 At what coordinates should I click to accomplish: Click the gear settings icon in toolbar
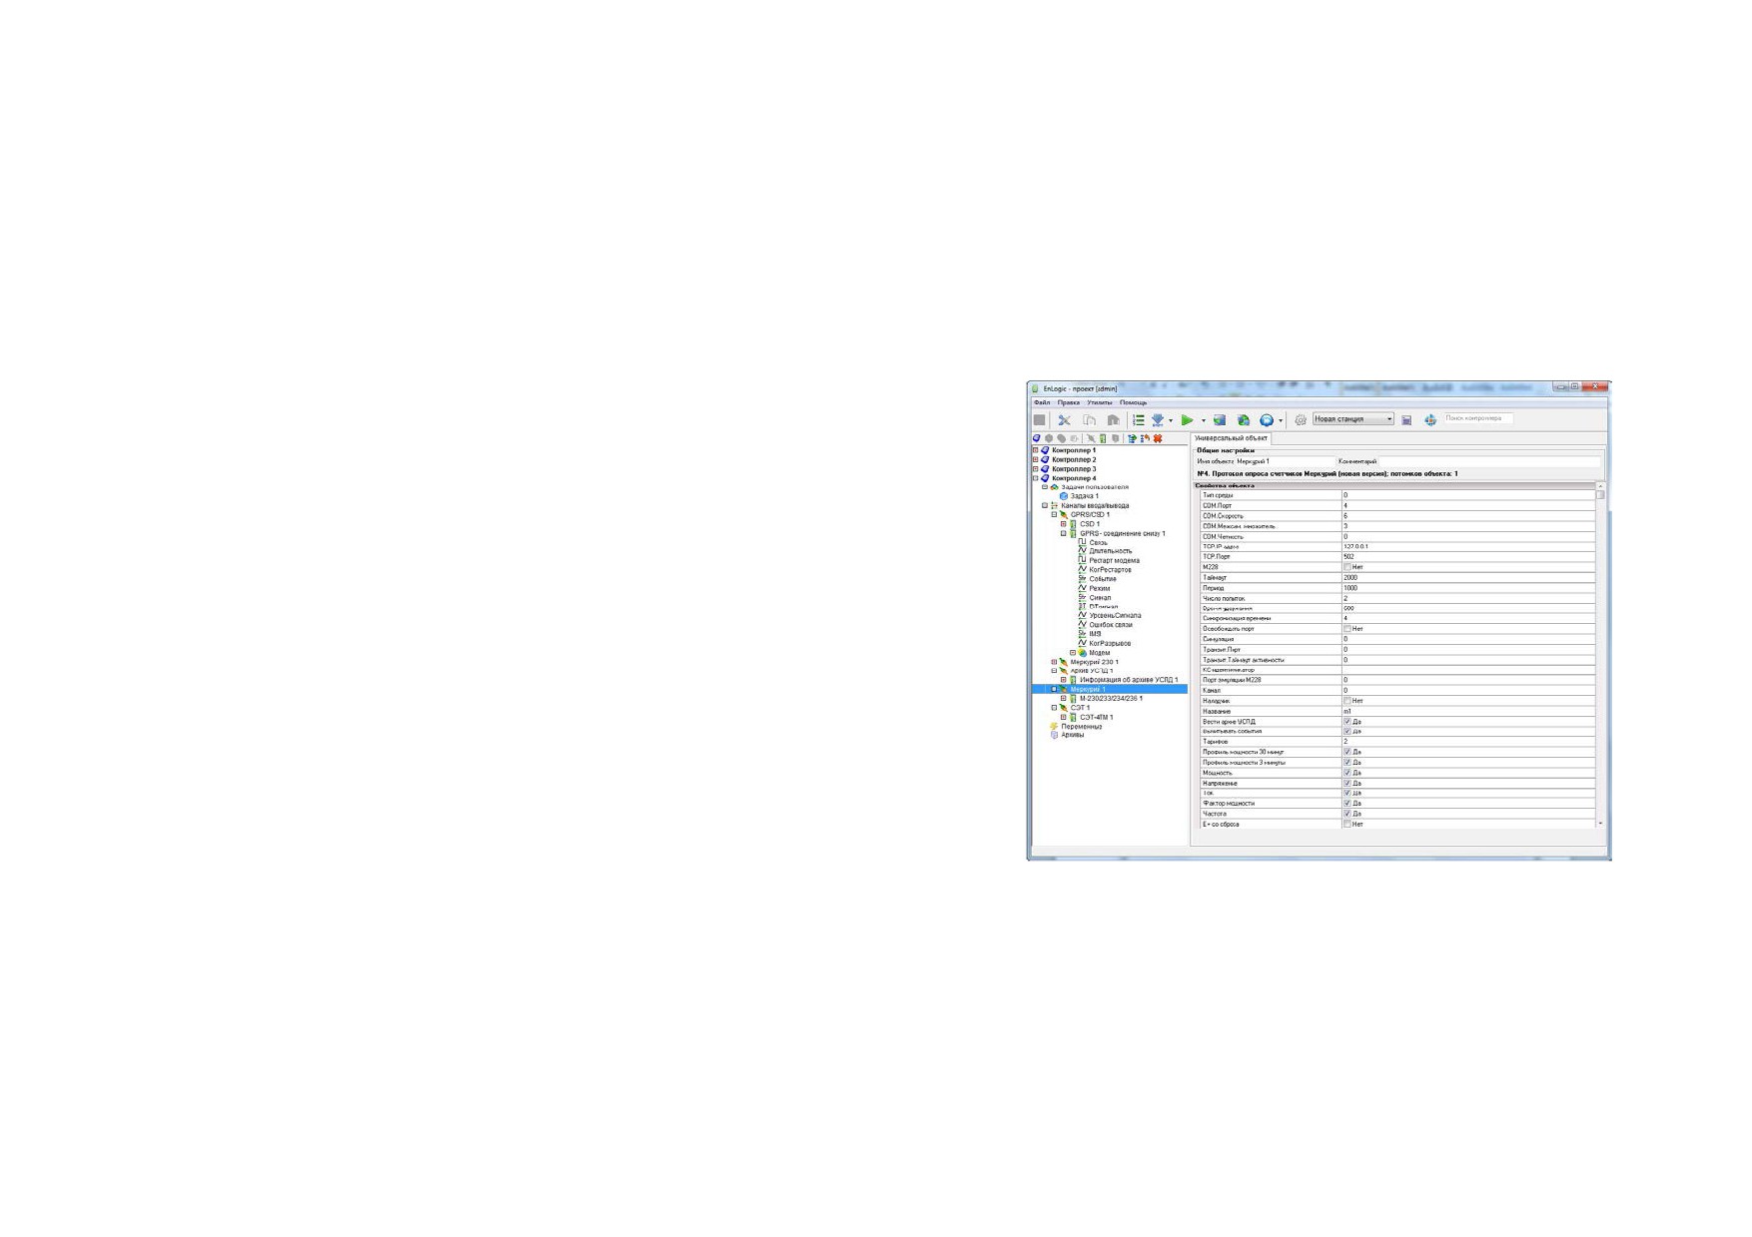pos(1300,420)
